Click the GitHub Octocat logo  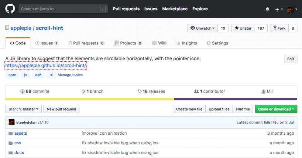point(10,9)
